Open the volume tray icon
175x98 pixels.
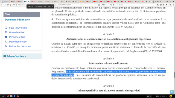pyautogui.click(x=150, y=96)
